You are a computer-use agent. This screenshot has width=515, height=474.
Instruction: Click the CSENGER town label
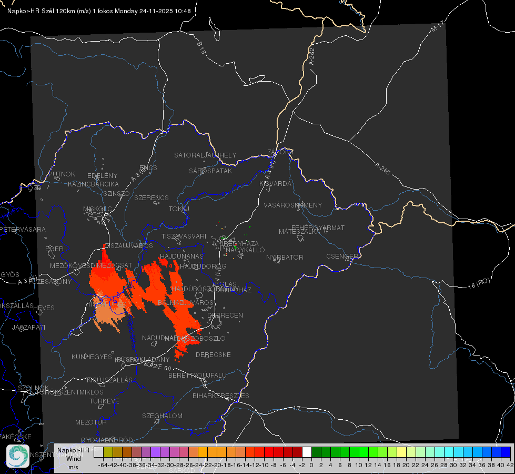[342, 256]
